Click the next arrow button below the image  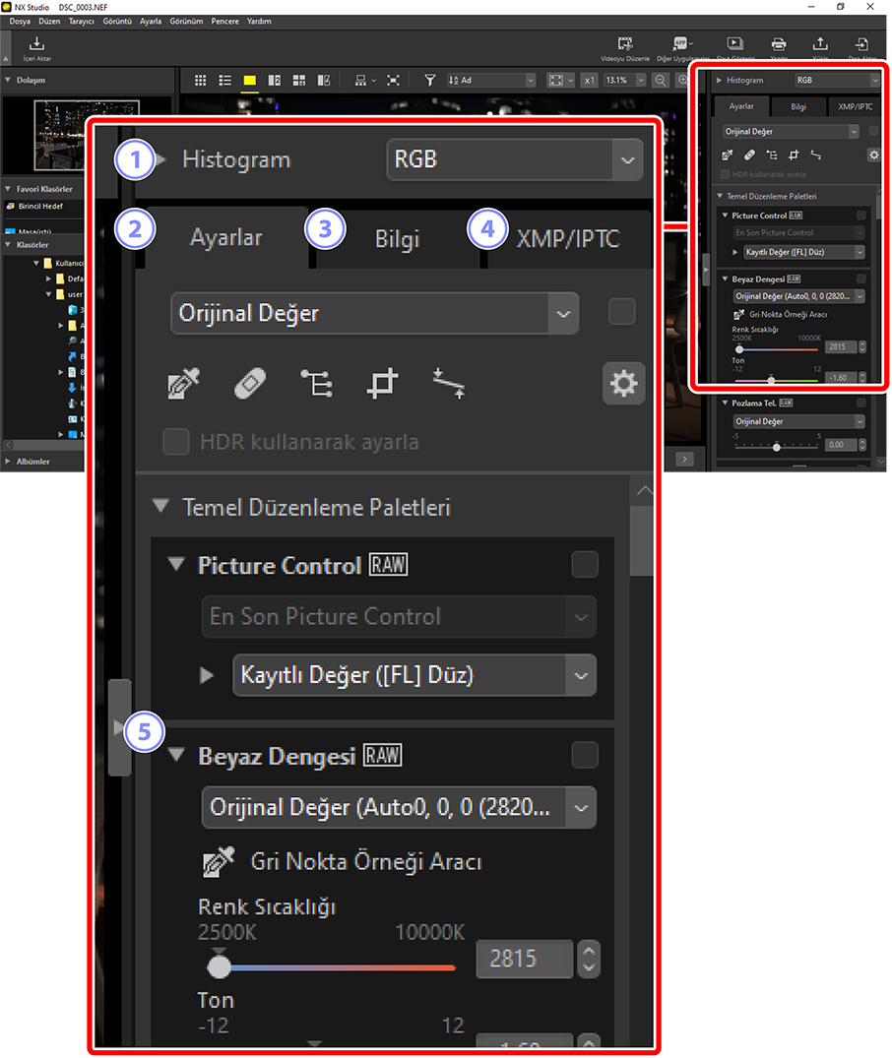pyautogui.click(x=684, y=459)
